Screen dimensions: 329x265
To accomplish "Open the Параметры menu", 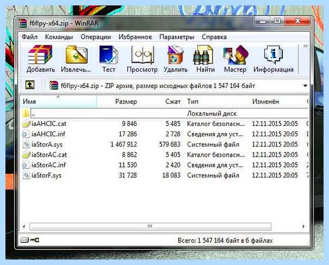I will pos(177,37).
